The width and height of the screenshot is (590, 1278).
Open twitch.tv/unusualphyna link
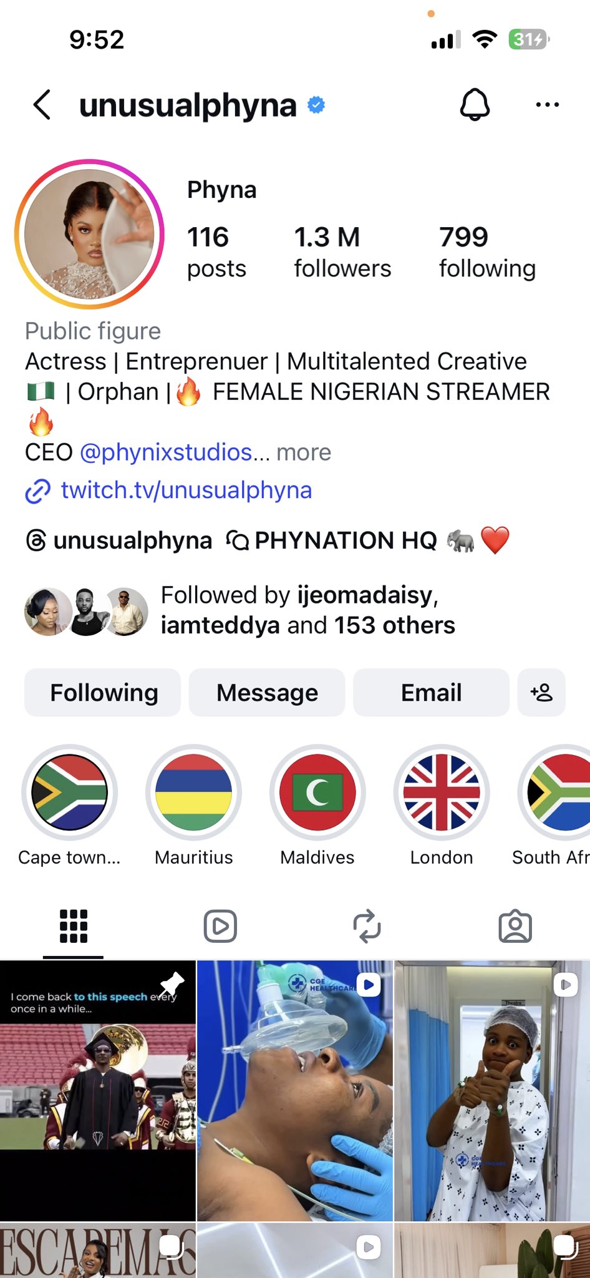click(x=186, y=490)
